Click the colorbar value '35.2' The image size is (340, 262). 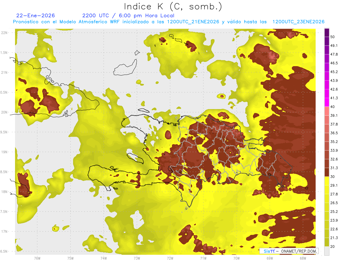334,142
